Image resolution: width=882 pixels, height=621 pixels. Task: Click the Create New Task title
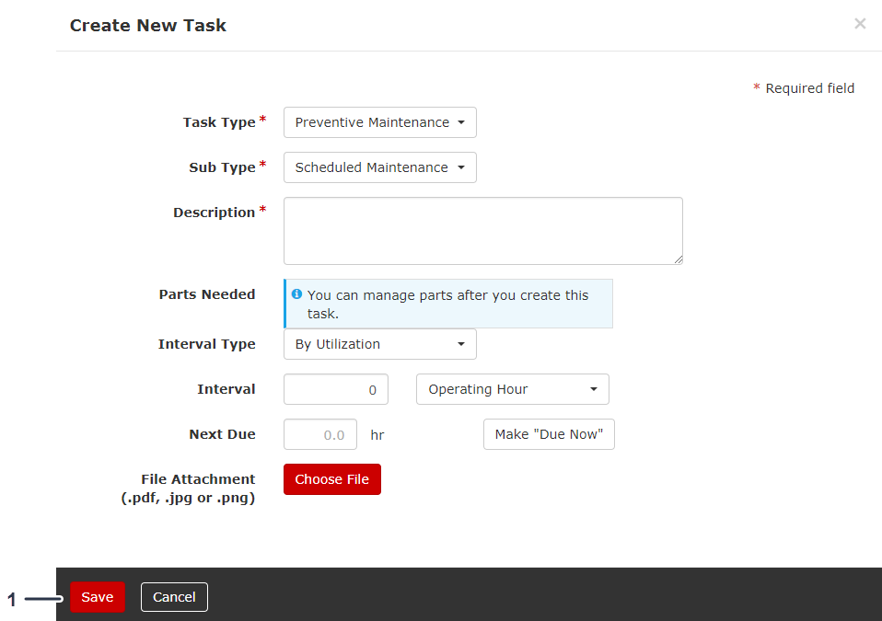(x=148, y=26)
